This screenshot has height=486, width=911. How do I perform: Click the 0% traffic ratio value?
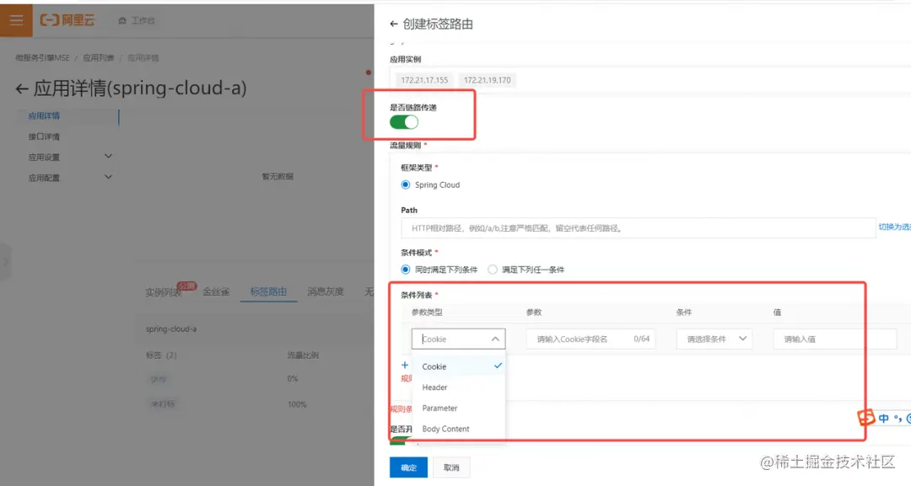[x=292, y=379]
